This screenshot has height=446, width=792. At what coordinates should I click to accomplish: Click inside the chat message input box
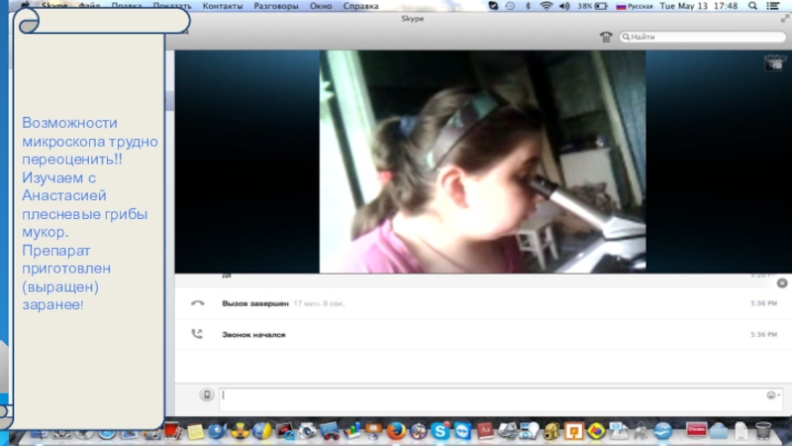coord(492,399)
